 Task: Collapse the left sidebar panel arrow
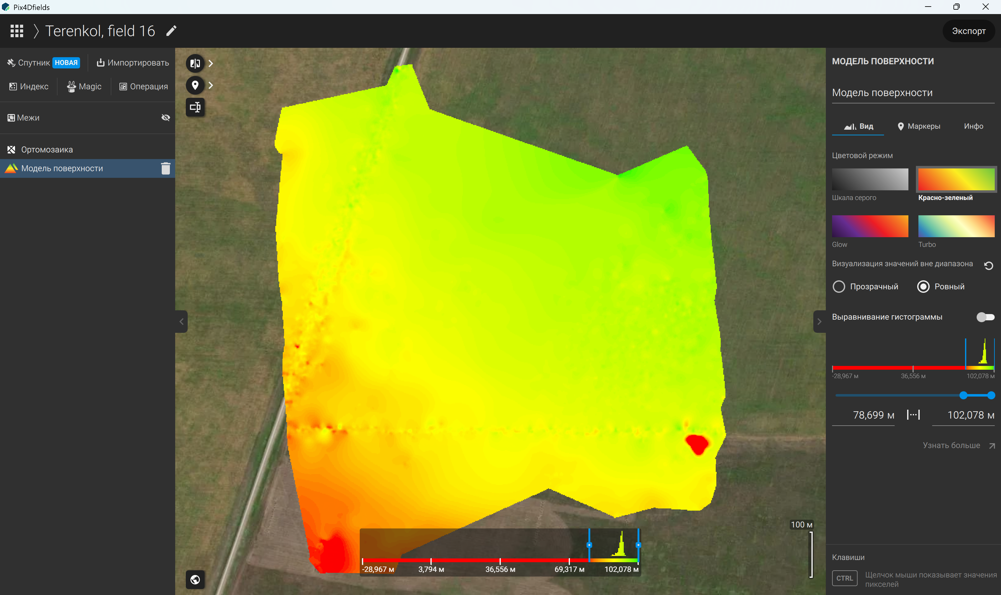(x=181, y=322)
